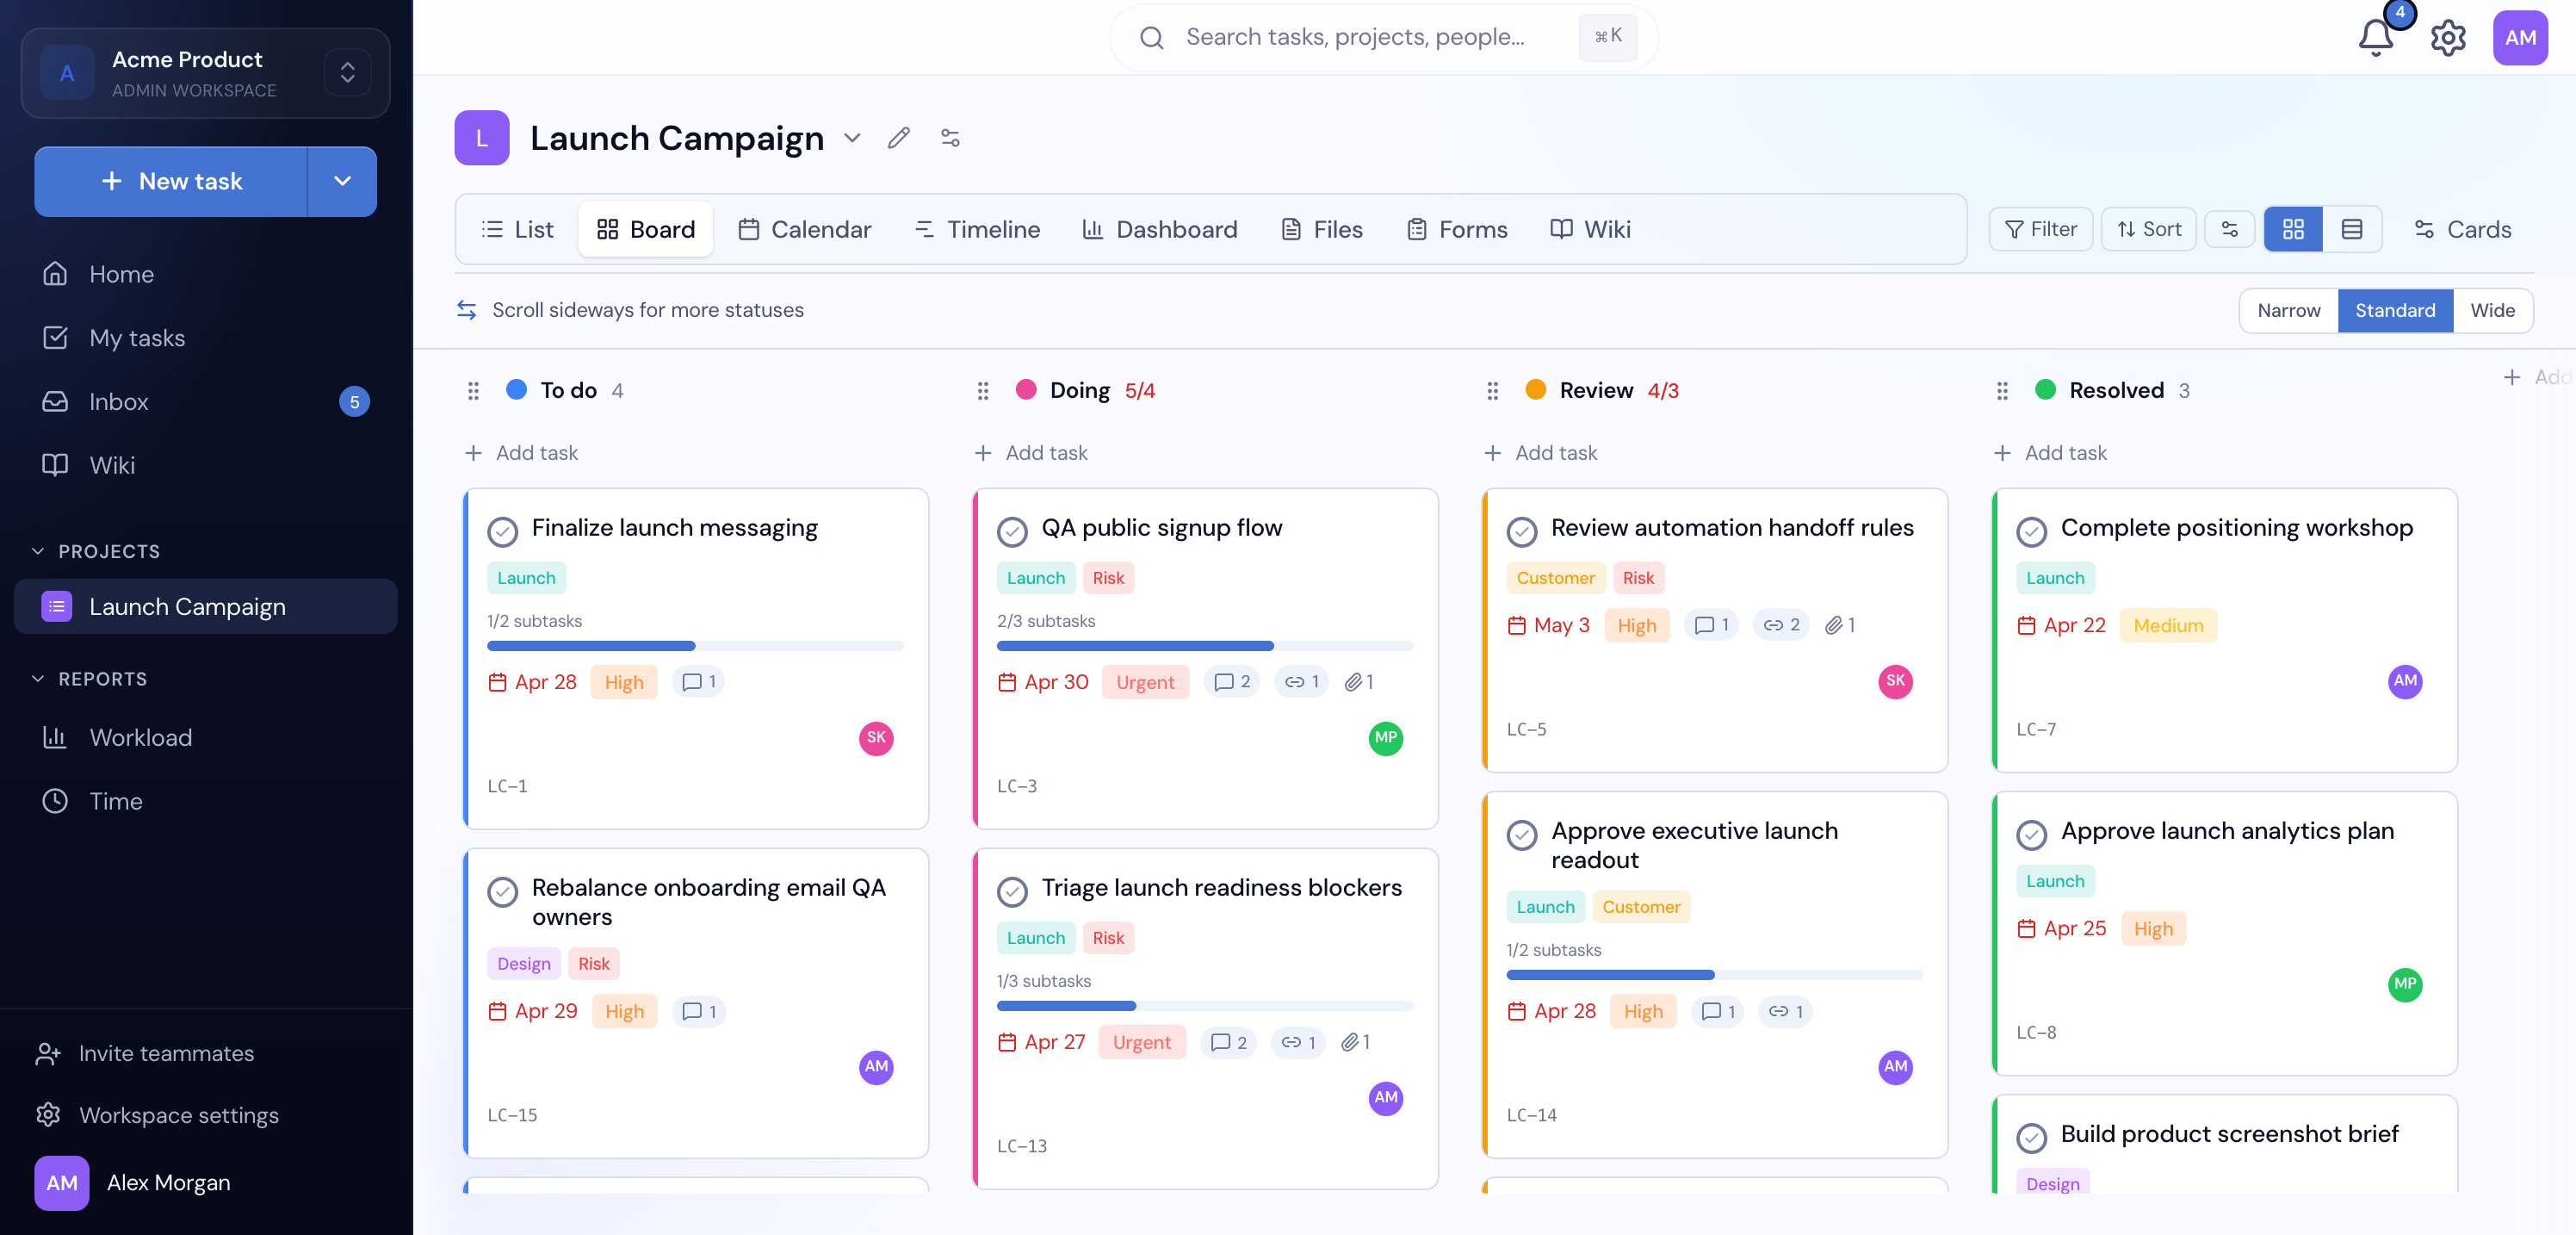Viewport: 2576px width, 1235px height.
Task: Switch to Timeline view tab
Action: [x=976, y=229]
